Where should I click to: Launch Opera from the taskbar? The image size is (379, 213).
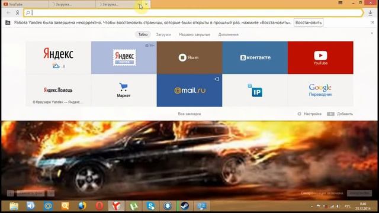coord(99,206)
